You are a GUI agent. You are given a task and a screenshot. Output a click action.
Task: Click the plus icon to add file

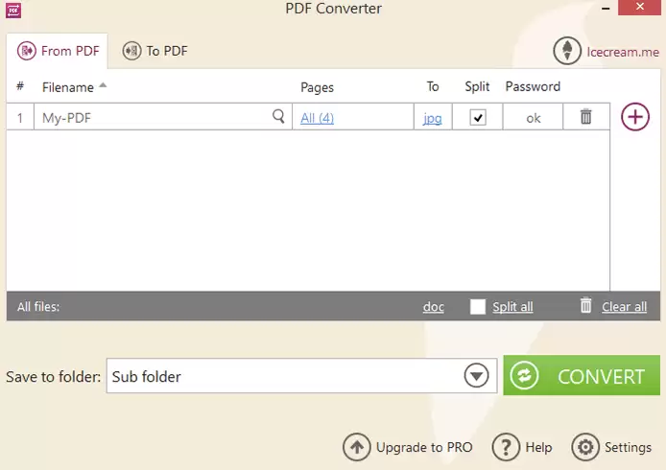click(x=635, y=117)
